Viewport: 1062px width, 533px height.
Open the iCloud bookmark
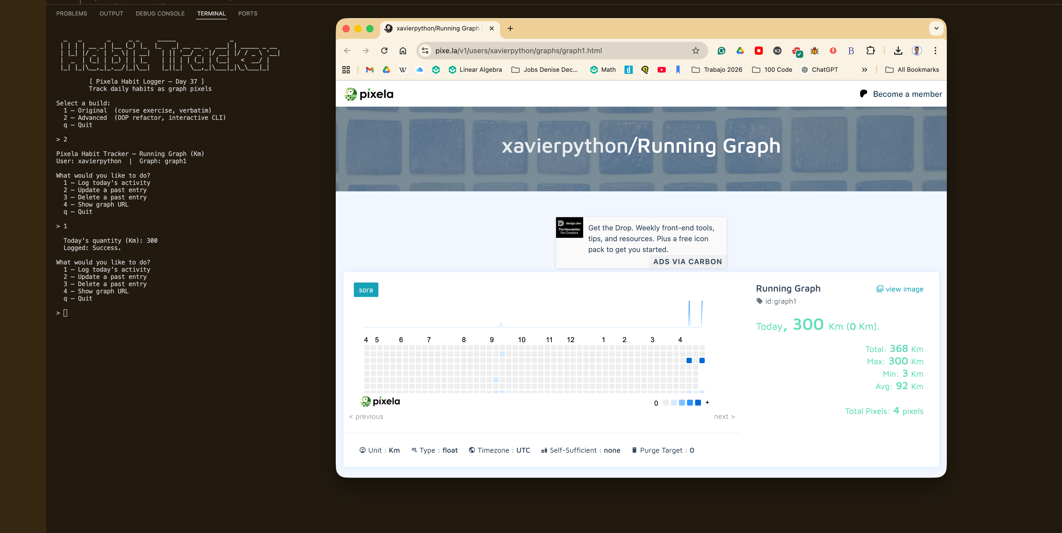tap(419, 70)
